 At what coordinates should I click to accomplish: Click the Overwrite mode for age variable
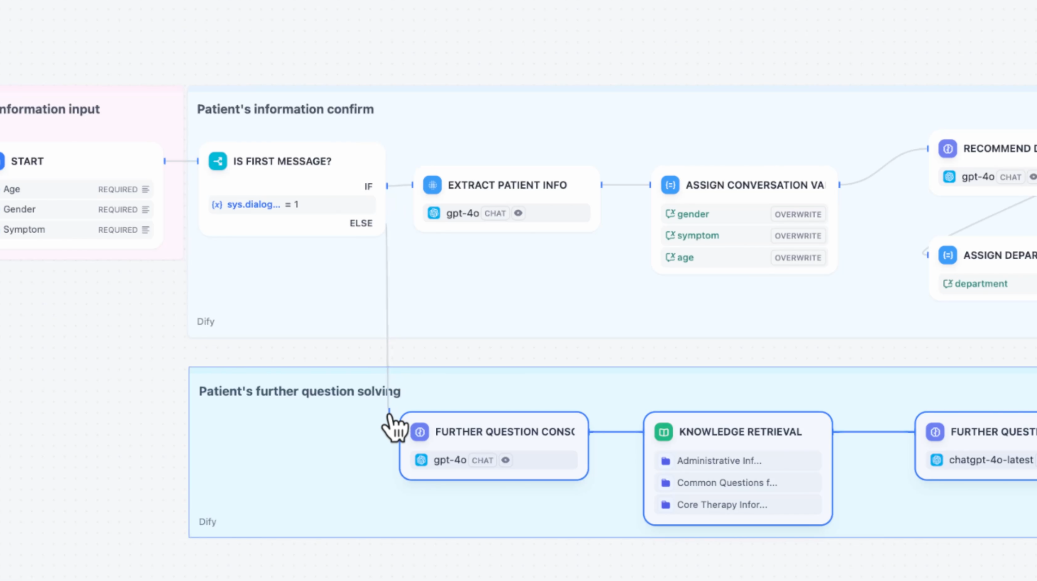point(798,258)
